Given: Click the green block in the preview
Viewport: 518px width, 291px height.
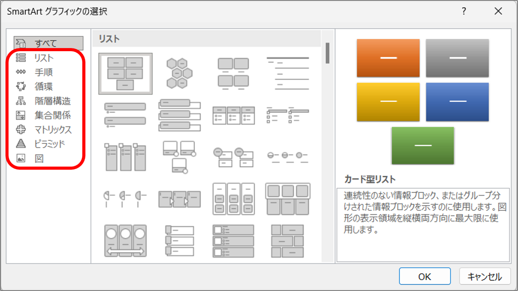Looking at the screenshot, I should point(423,145).
